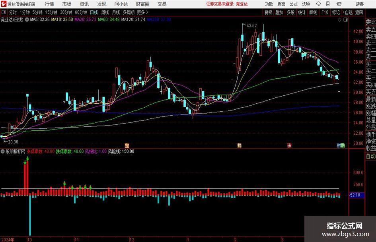Switch to the 5分钟 period

point(37,12)
